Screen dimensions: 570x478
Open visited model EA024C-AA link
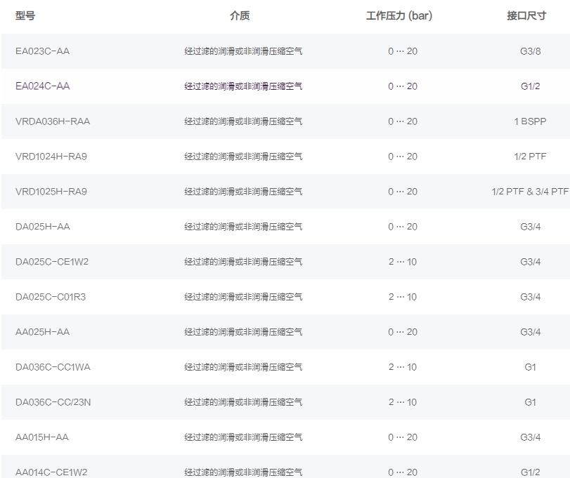click(x=42, y=86)
